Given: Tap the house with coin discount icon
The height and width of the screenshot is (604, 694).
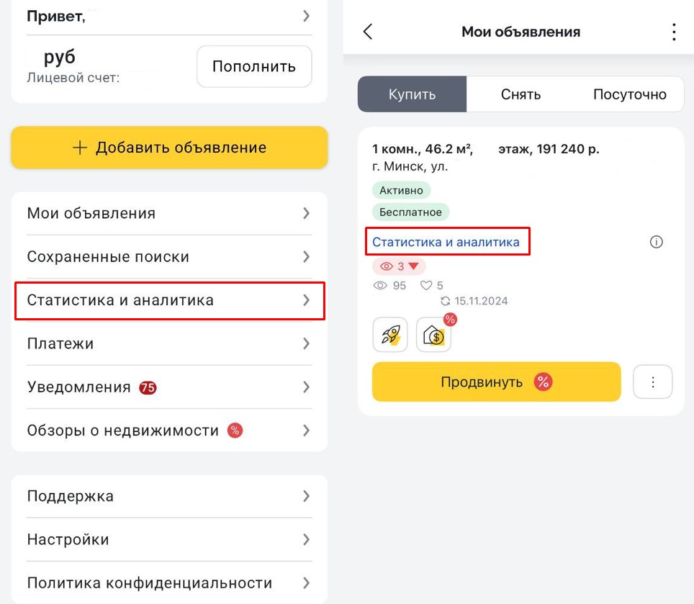Looking at the screenshot, I should [x=434, y=335].
